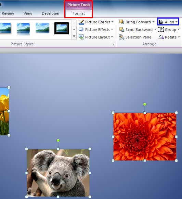182x199 pixels.
Task: Select the yellow tulips picture
Action: pos(4,111)
